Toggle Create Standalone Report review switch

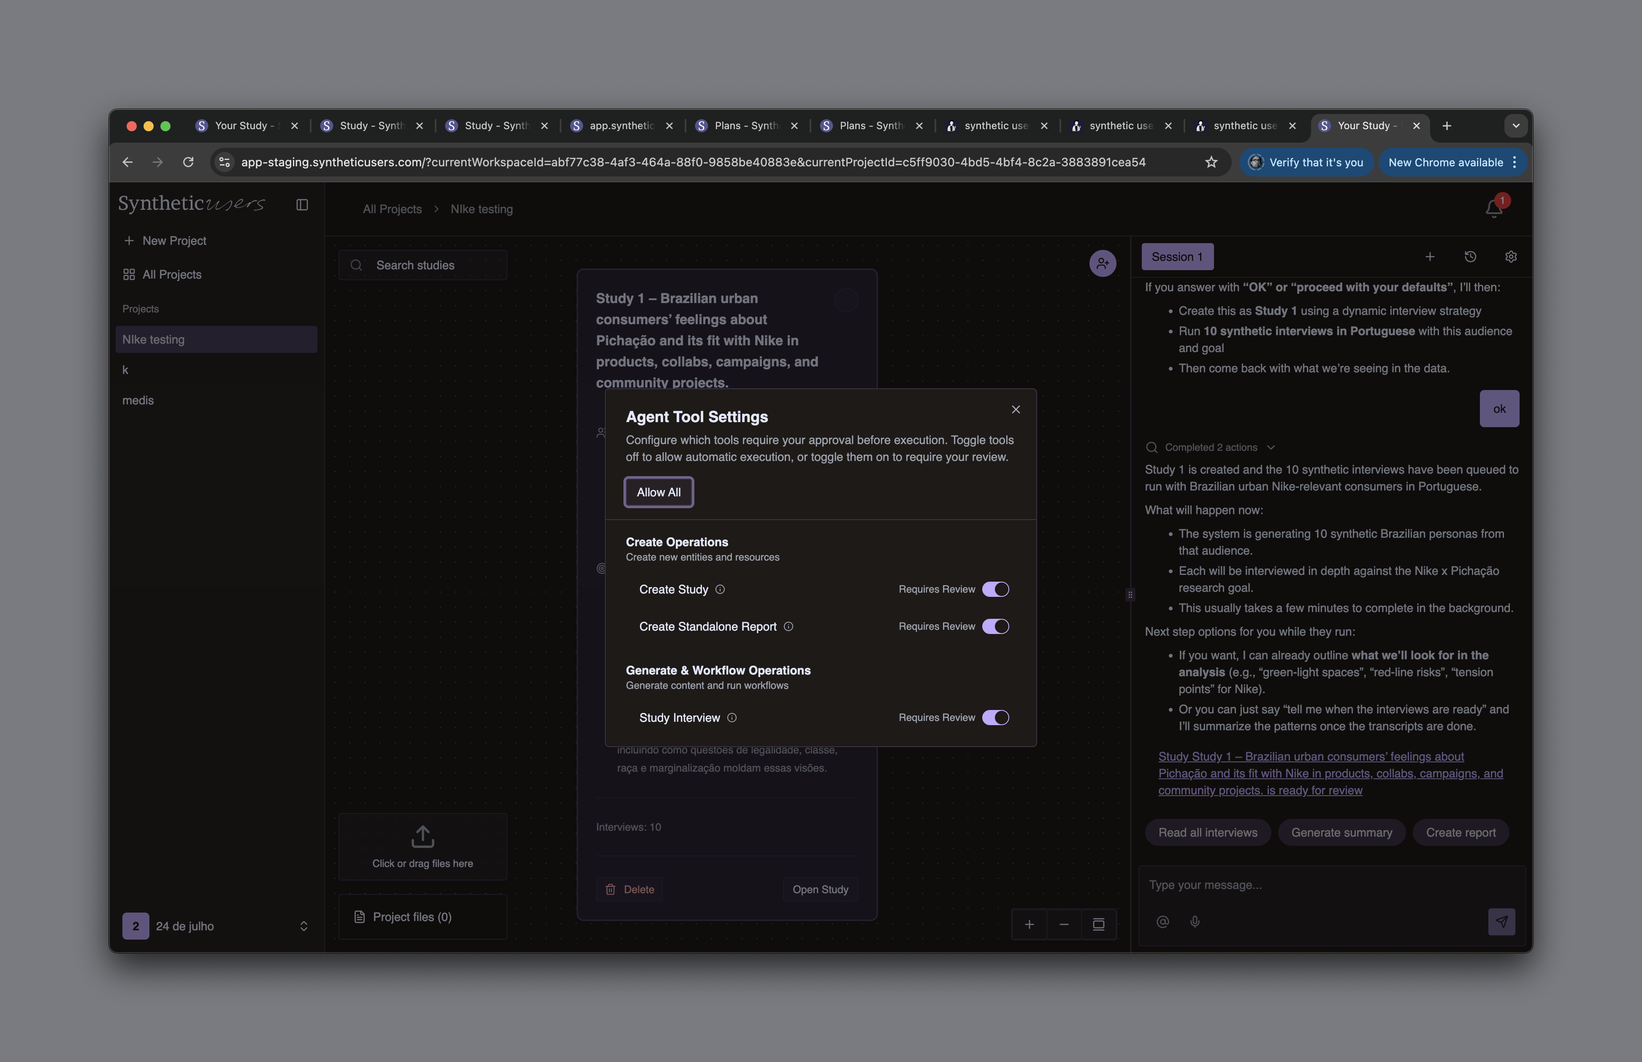pyautogui.click(x=995, y=626)
